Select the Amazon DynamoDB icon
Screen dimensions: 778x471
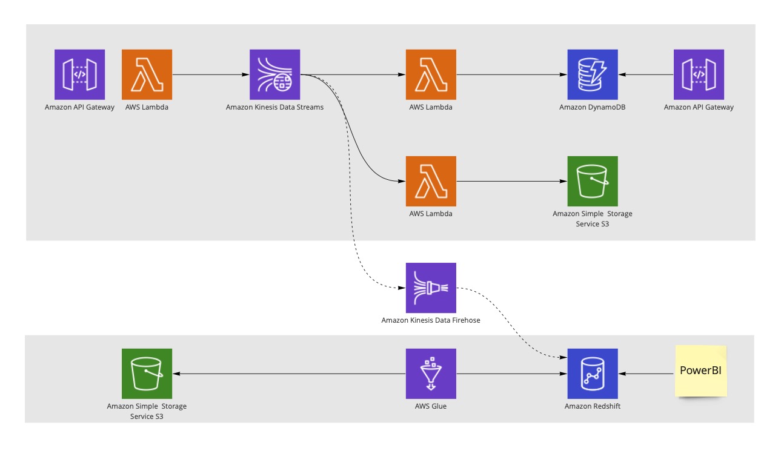[x=593, y=74]
